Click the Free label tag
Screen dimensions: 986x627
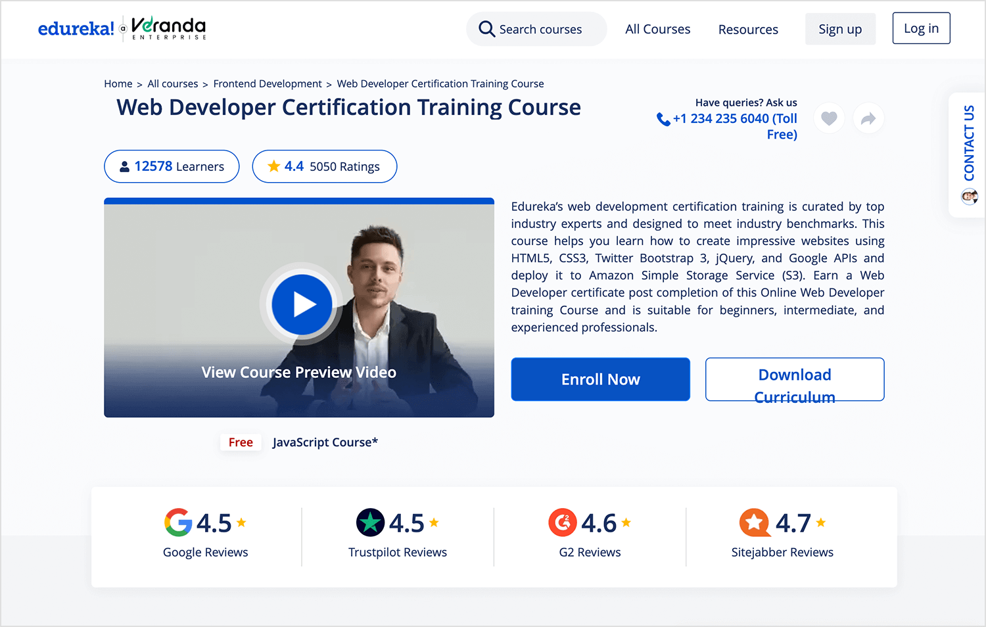coord(241,442)
